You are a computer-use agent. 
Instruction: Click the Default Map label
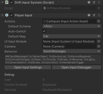[x=17, y=36]
